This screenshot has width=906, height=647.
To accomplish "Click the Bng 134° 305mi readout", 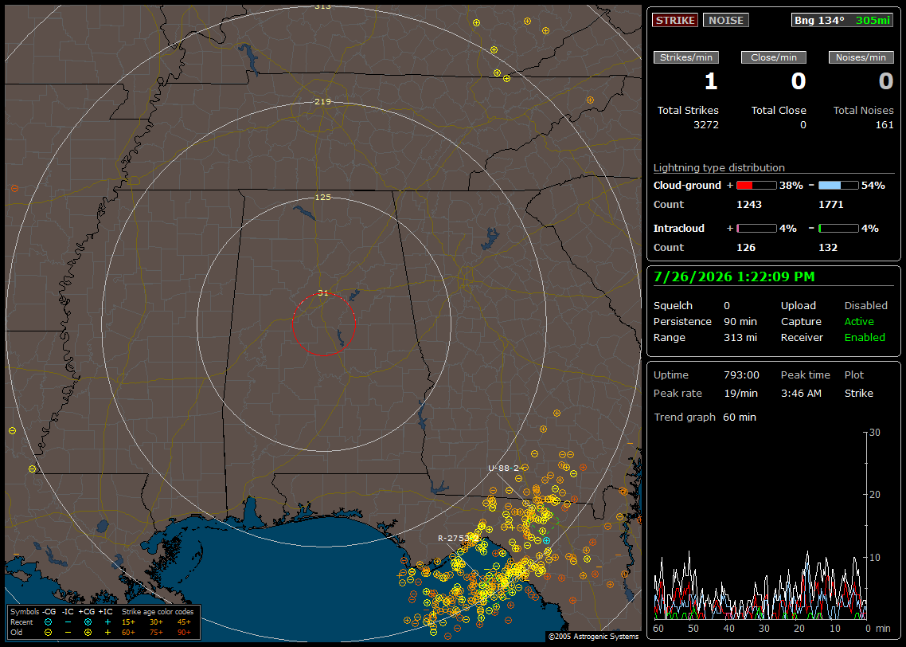I will [842, 20].
